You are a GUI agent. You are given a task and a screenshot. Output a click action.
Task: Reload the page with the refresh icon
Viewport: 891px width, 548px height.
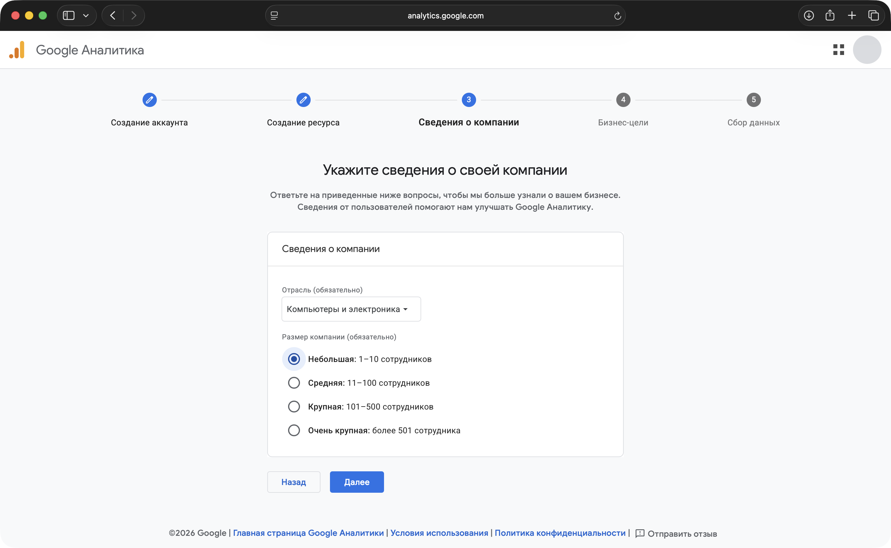coord(617,15)
